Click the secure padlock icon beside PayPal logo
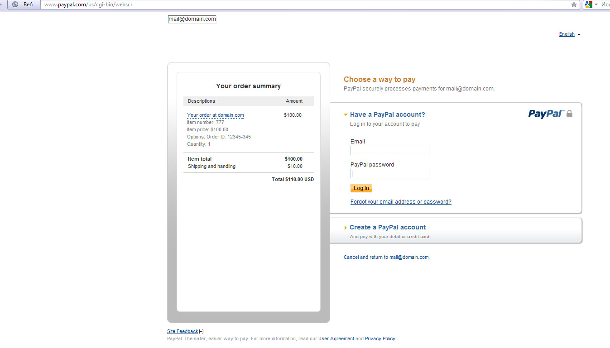This screenshot has height=348, width=610. coord(569,114)
